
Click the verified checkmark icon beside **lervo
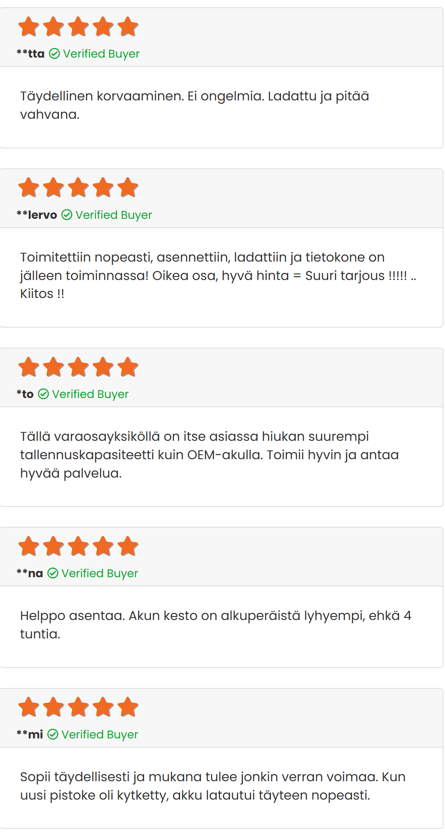coord(67,215)
